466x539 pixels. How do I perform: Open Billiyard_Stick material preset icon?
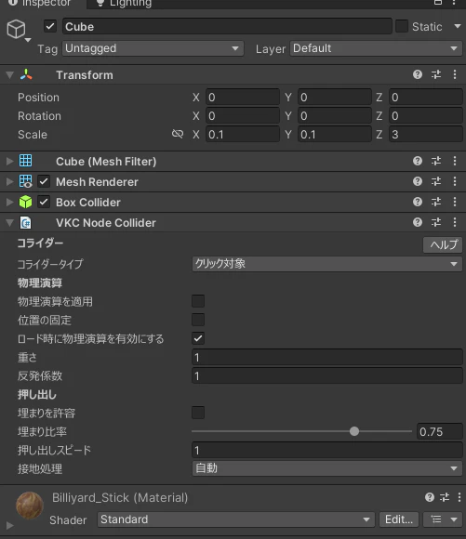tap(445, 497)
